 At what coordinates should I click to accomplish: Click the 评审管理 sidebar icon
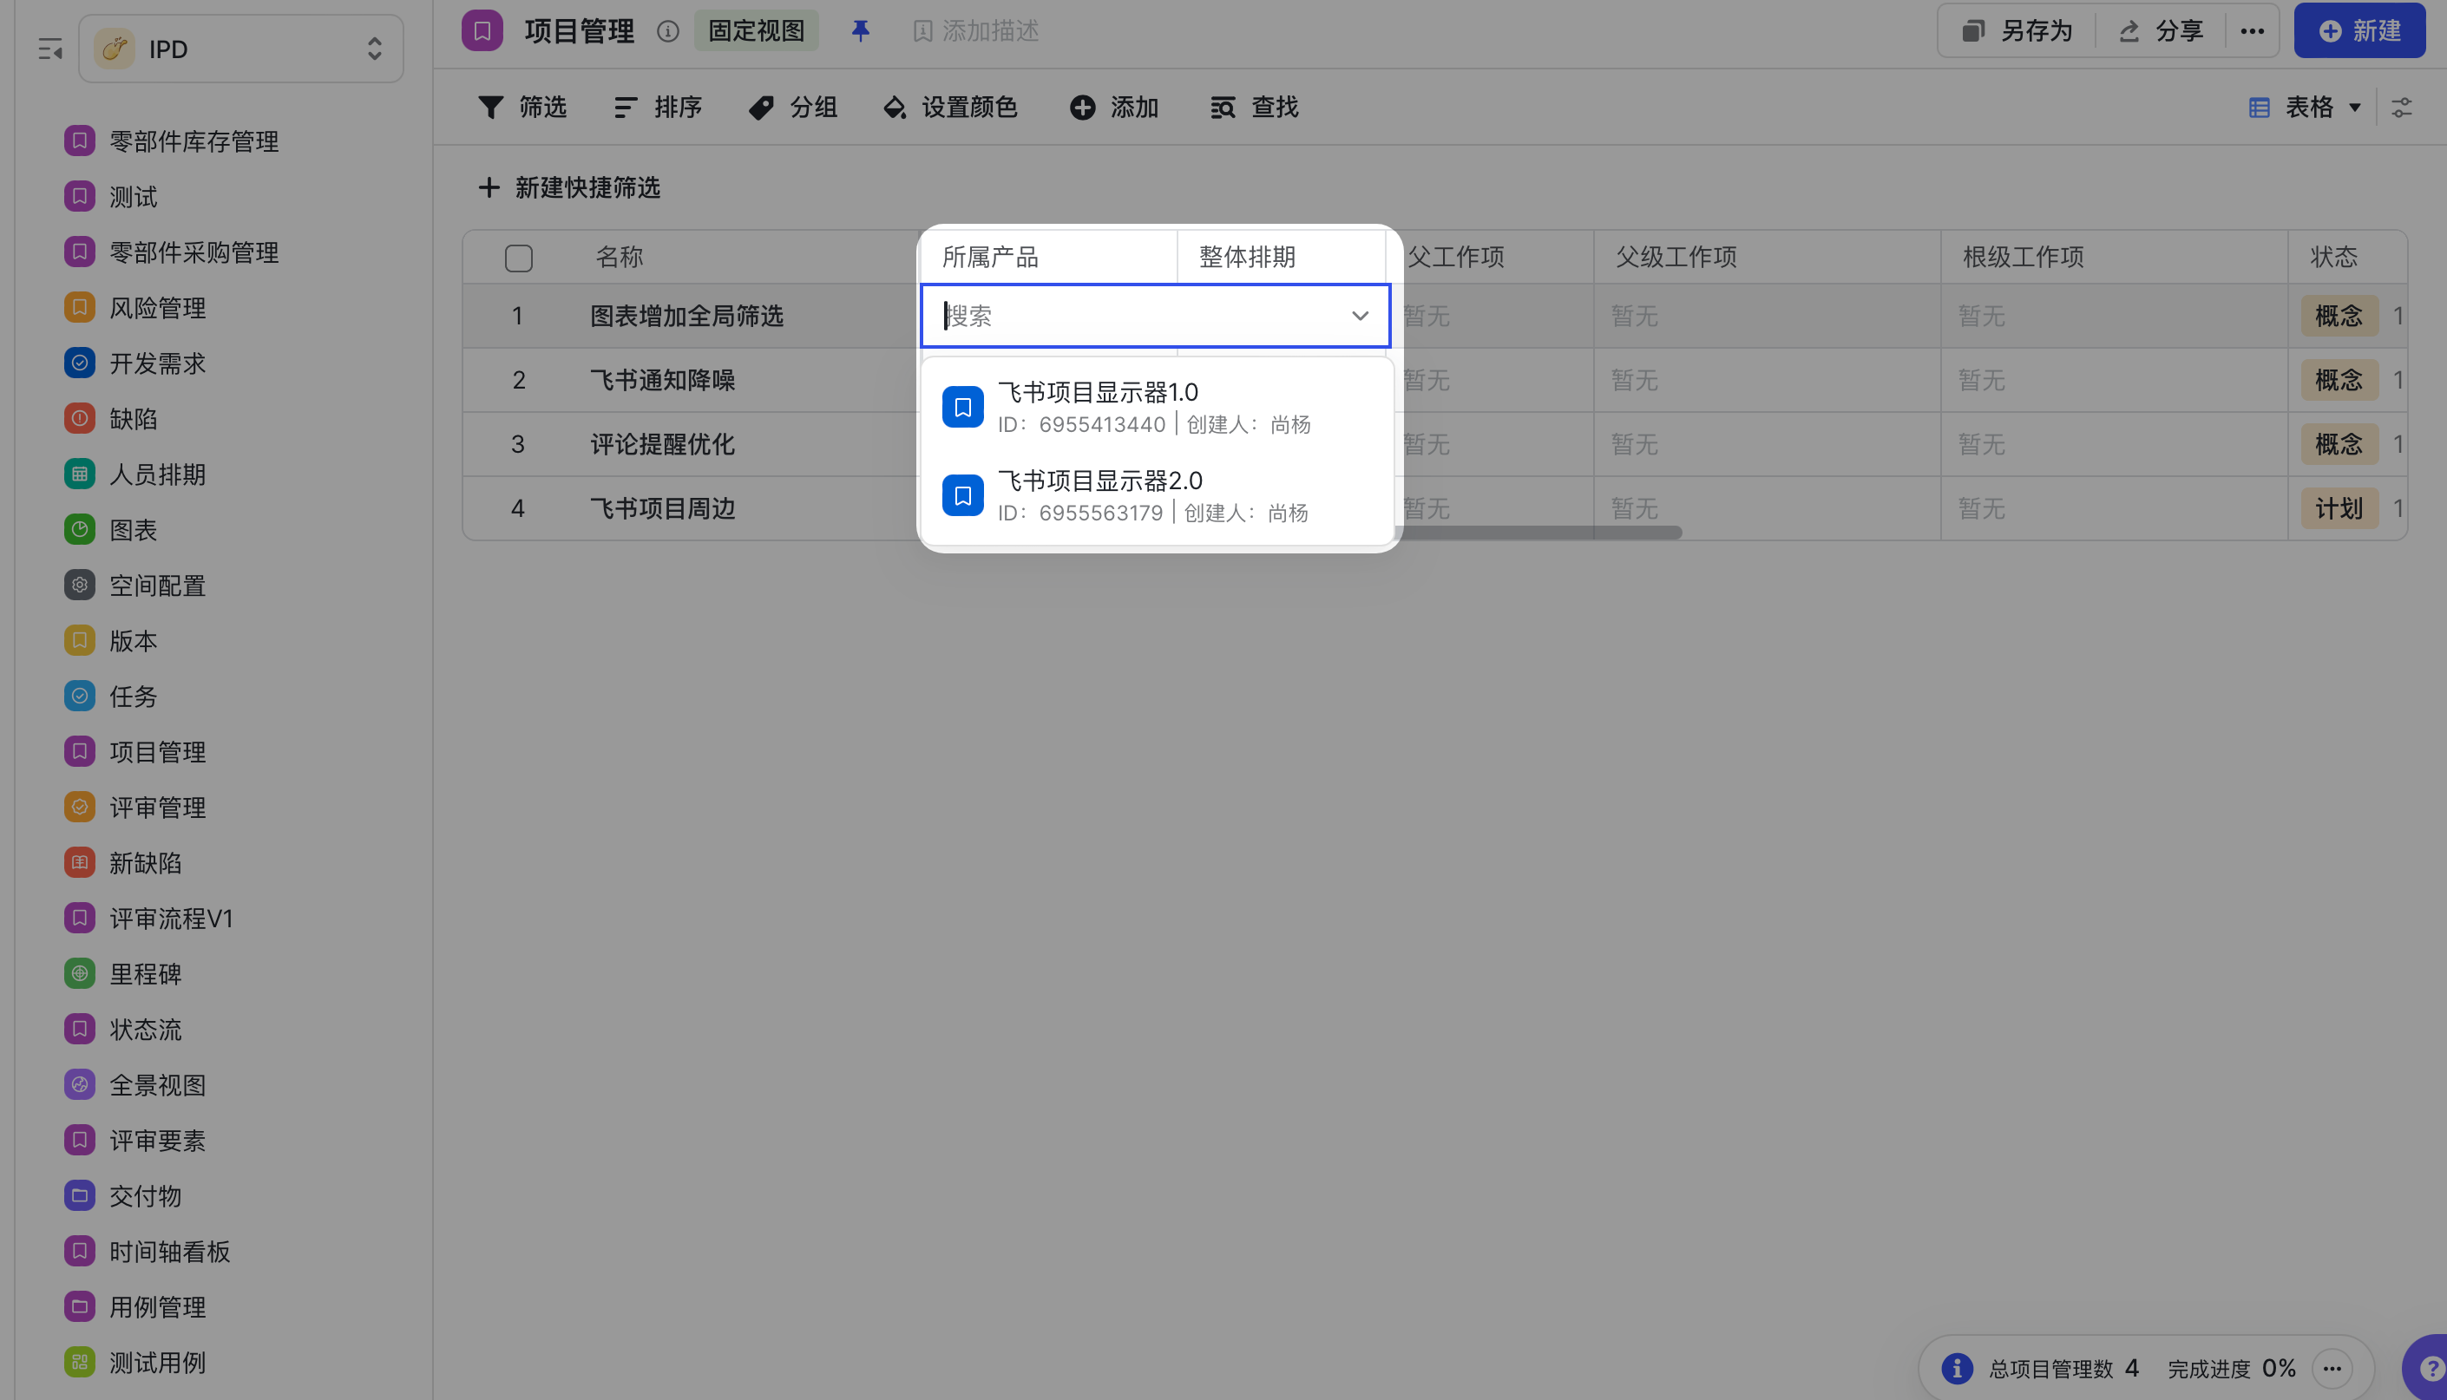(80, 807)
